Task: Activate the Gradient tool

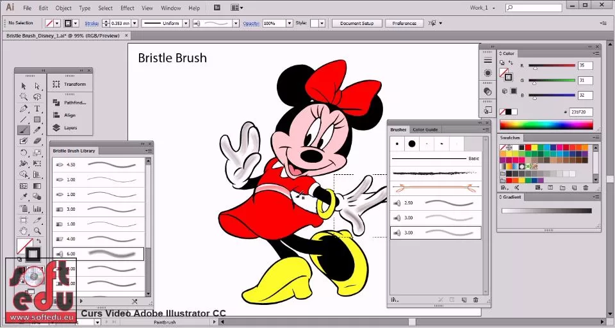Action: pos(37,186)
